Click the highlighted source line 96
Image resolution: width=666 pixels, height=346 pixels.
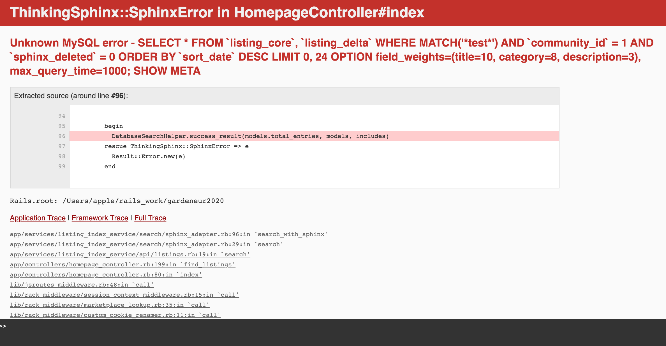(314, 136)
